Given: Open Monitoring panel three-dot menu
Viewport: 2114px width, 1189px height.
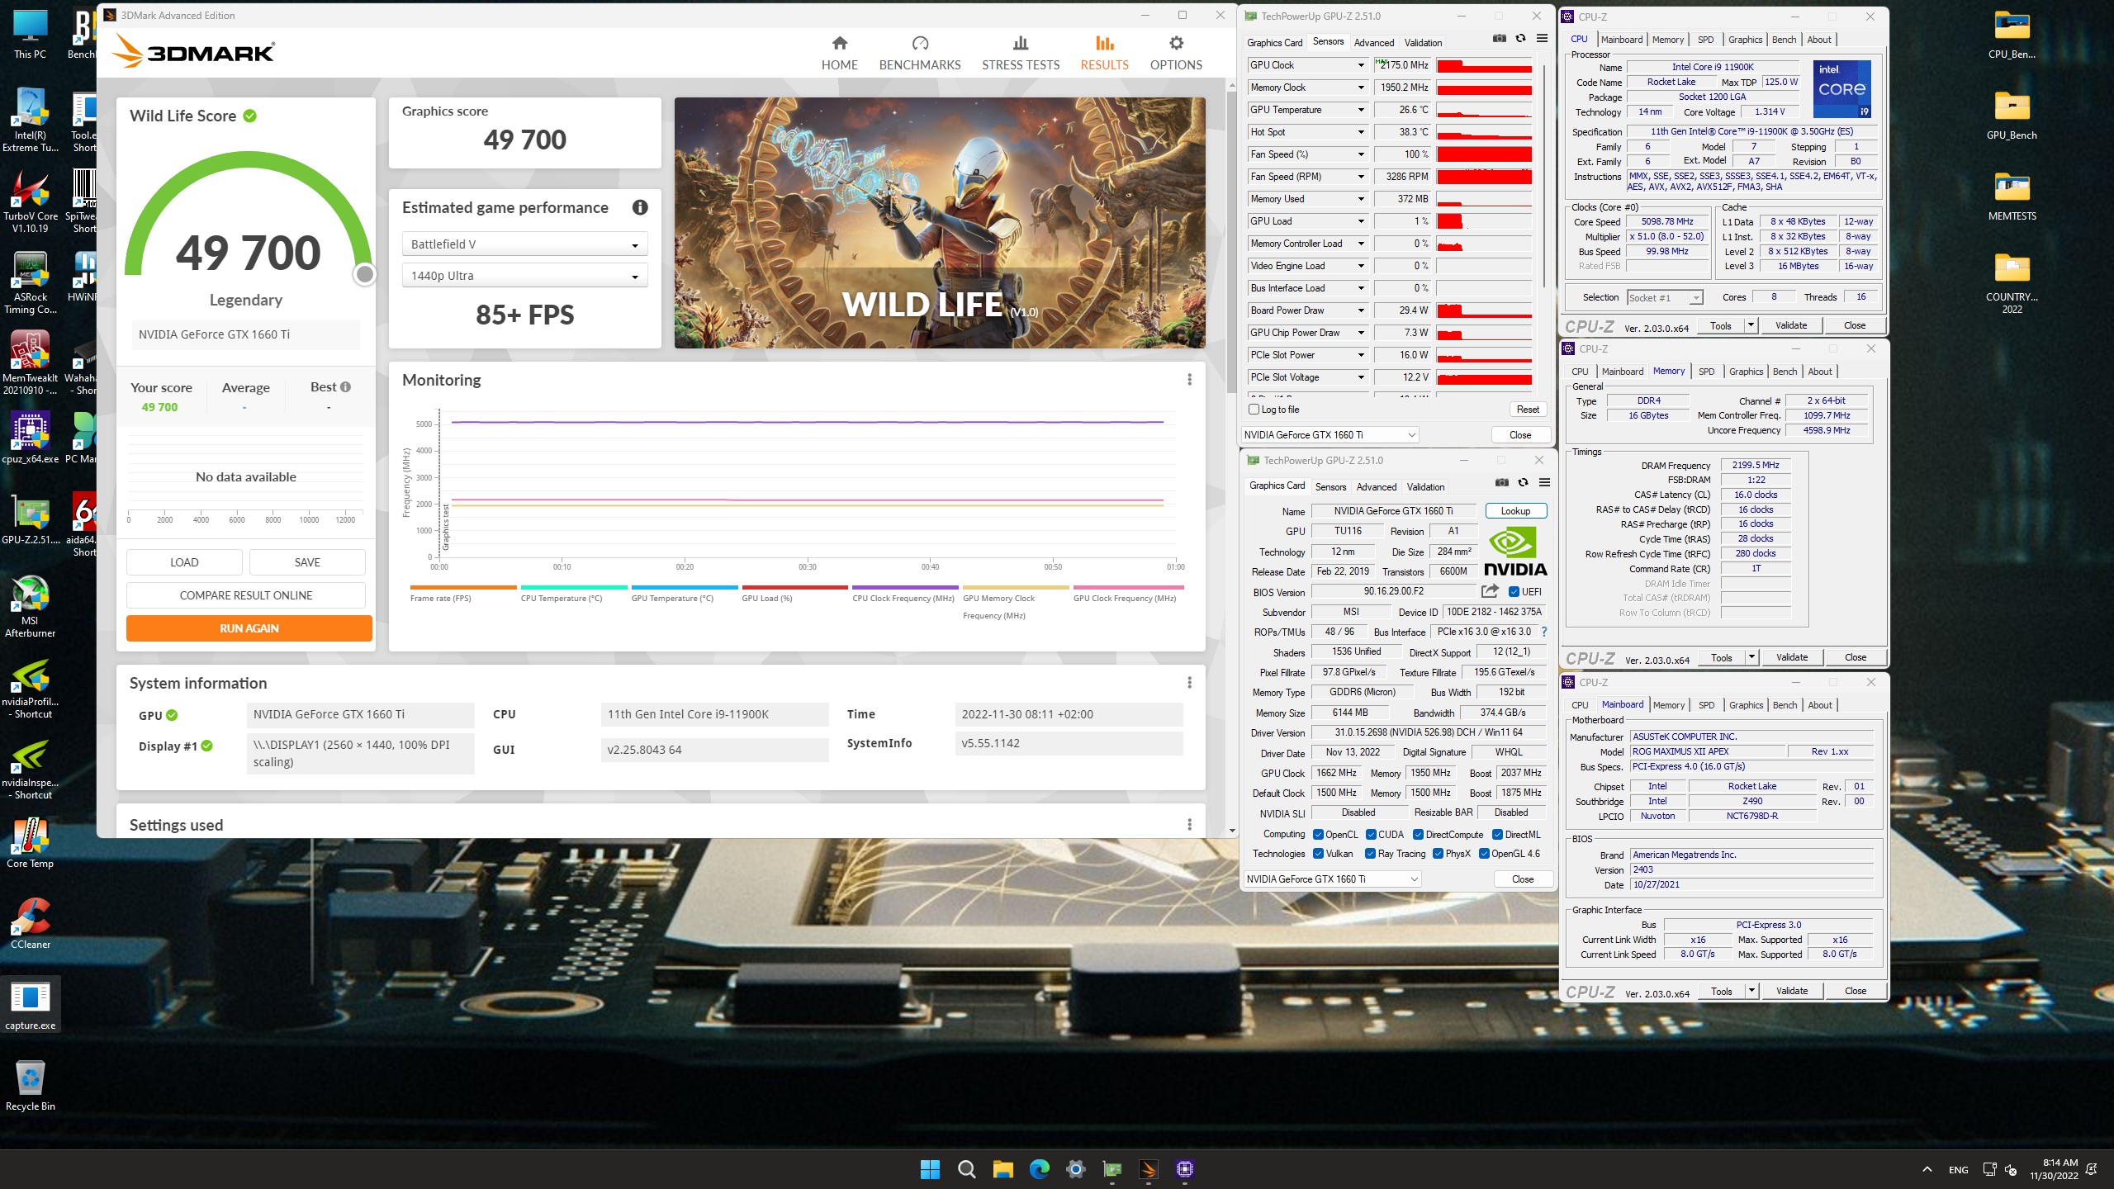Looking at the screenshot, I should point(1189,380).
